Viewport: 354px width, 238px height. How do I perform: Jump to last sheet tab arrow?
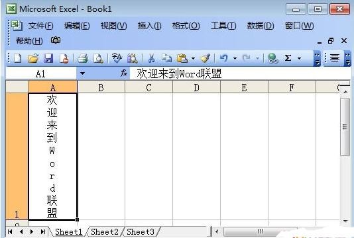click(x=43, y=231)
